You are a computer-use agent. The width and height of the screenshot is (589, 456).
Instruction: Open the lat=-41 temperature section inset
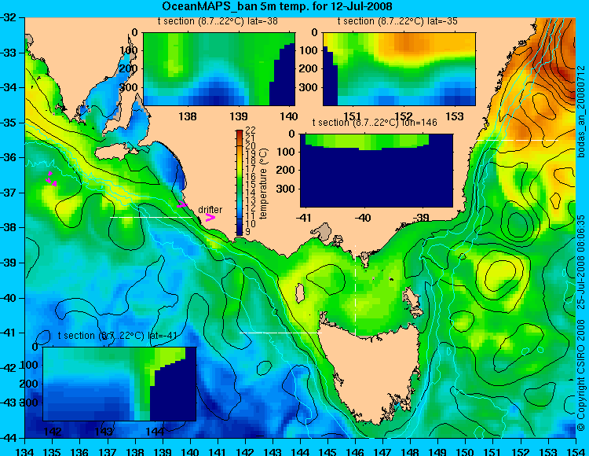coord(119,384)
